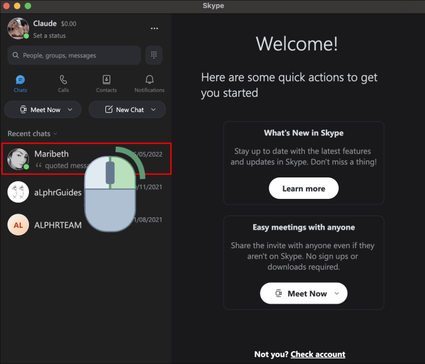The height and width of the screenshot is (364, 425).
Task: Click the video icon in welcome Meet Now button
Action: click(x=278, y=293)
